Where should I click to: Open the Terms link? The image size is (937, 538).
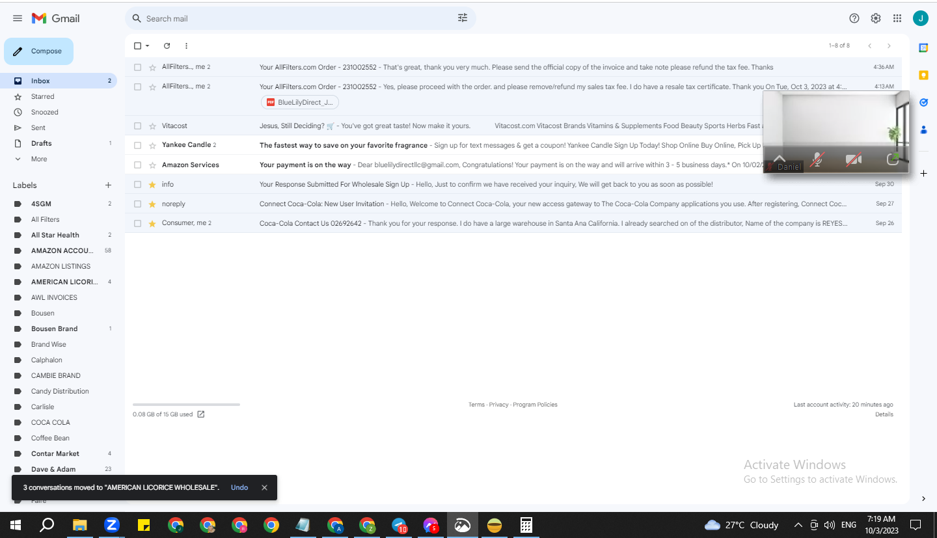point(476,405)
